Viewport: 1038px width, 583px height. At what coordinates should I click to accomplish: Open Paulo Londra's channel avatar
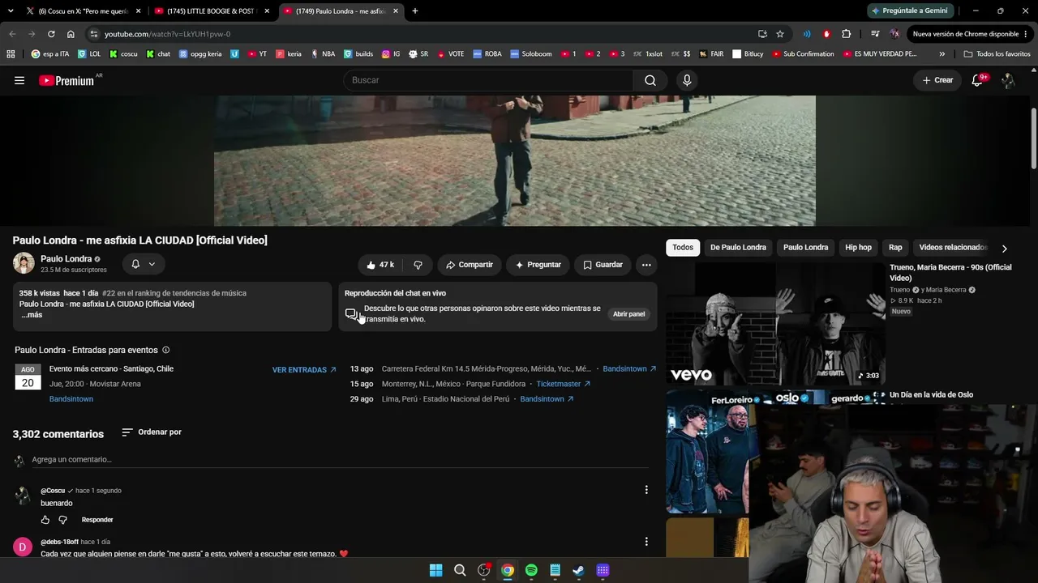click(x=24, y=263)
